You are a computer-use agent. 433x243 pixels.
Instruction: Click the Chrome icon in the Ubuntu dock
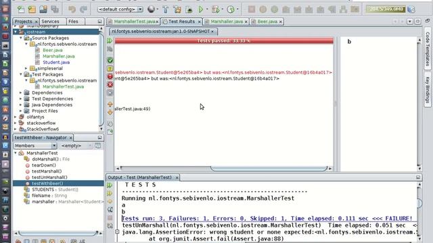[x=5, y=18]
